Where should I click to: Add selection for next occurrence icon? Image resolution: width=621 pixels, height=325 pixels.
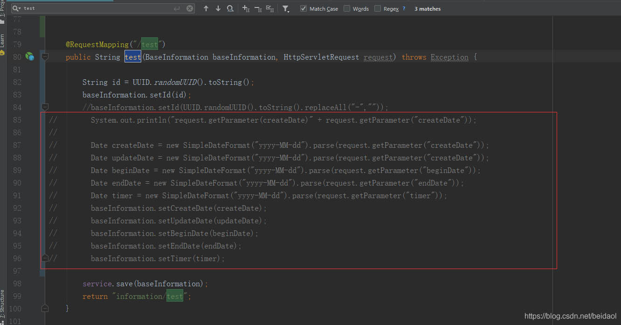(246, 8)
